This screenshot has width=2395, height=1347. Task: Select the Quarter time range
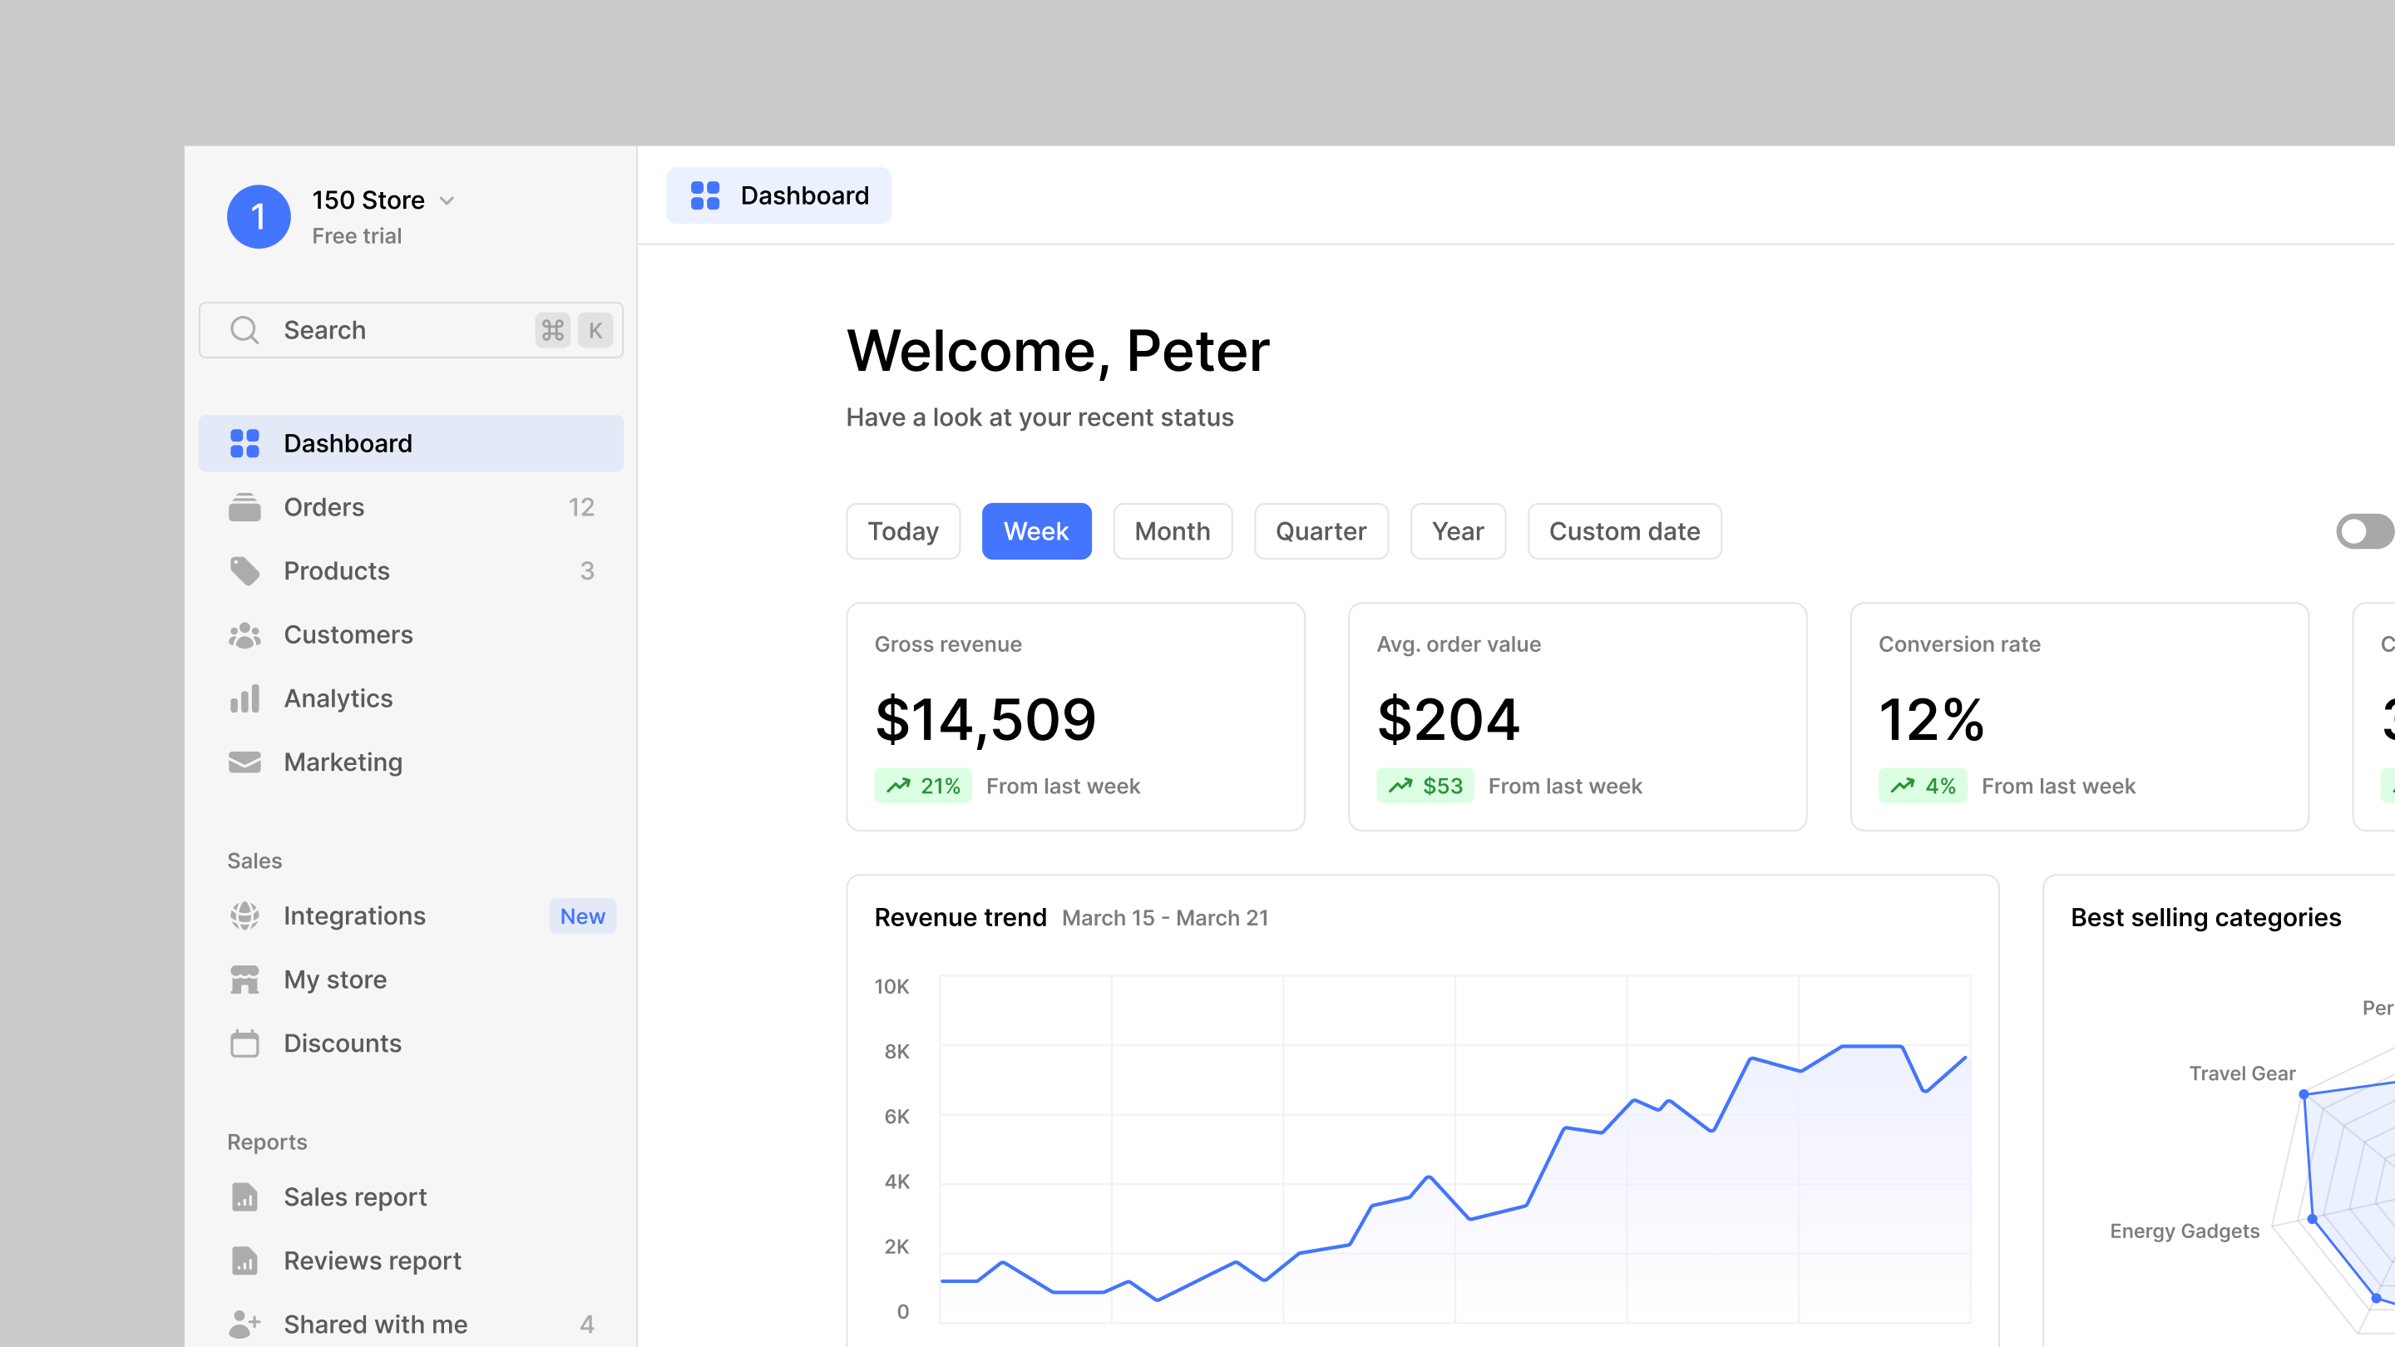point(1321,530)
